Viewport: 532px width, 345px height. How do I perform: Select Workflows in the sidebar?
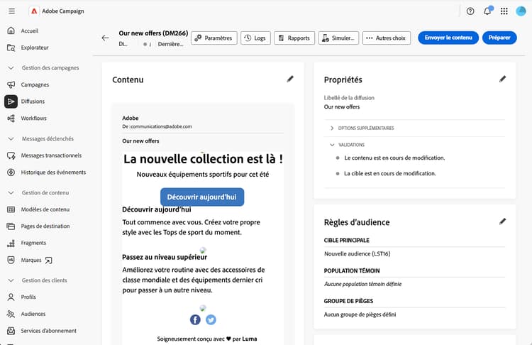33,118
